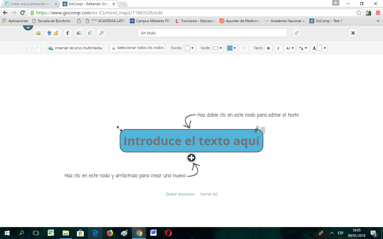Select the GoConqr - Editando tab
This screenshot has width=383, height=239.
tap(89, 4)
